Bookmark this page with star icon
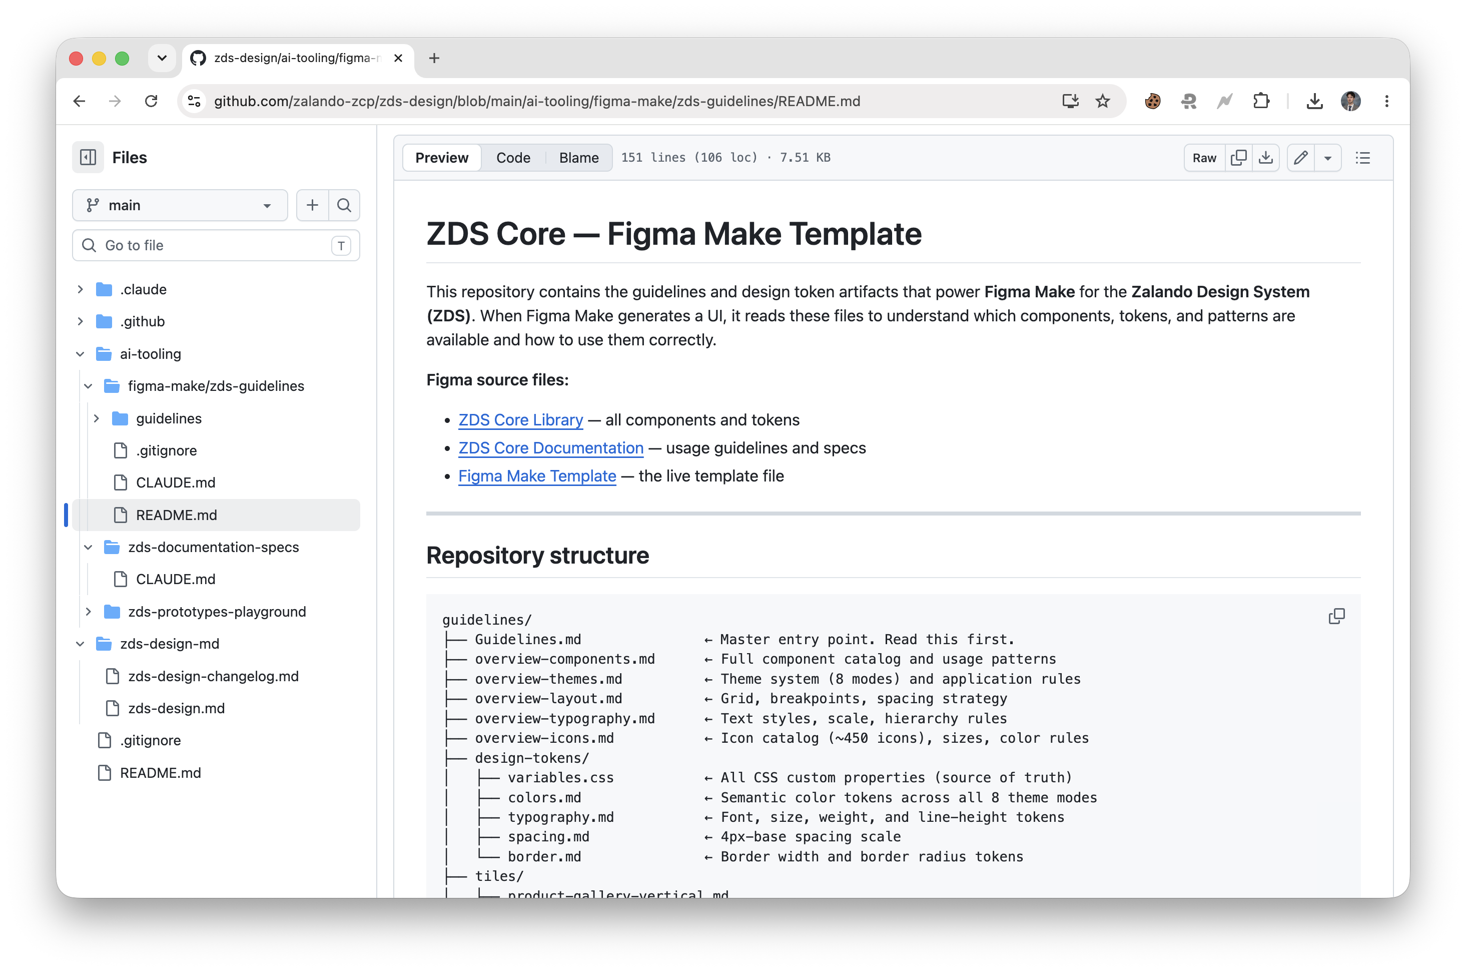The image size is (1466, 972). tap(1103, 101)
